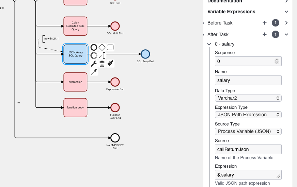Click the Before Task label
Image resolution: width=297 pixels, height=187 pixels.
tap(220, 23)
